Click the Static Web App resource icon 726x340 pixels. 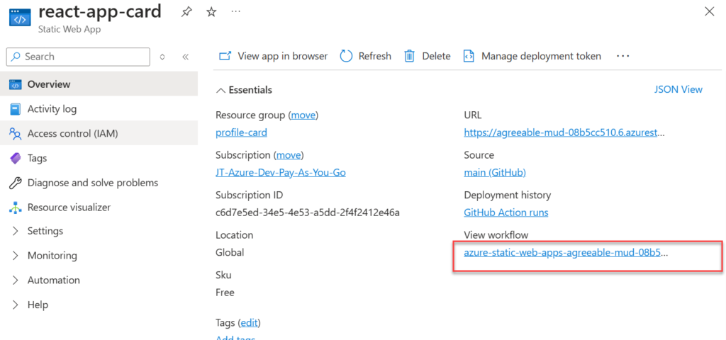[19, 18]
